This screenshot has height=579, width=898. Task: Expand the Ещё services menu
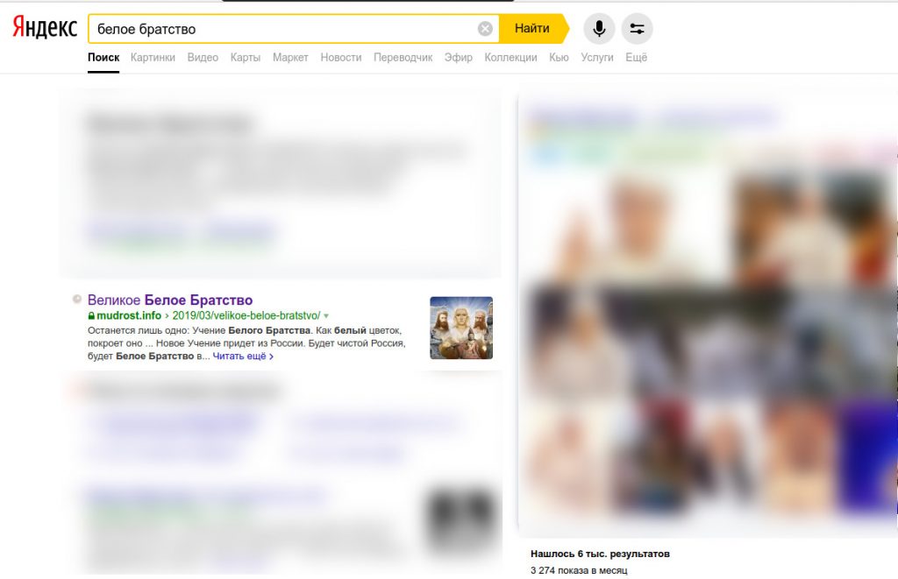click(x=637, y=57)
